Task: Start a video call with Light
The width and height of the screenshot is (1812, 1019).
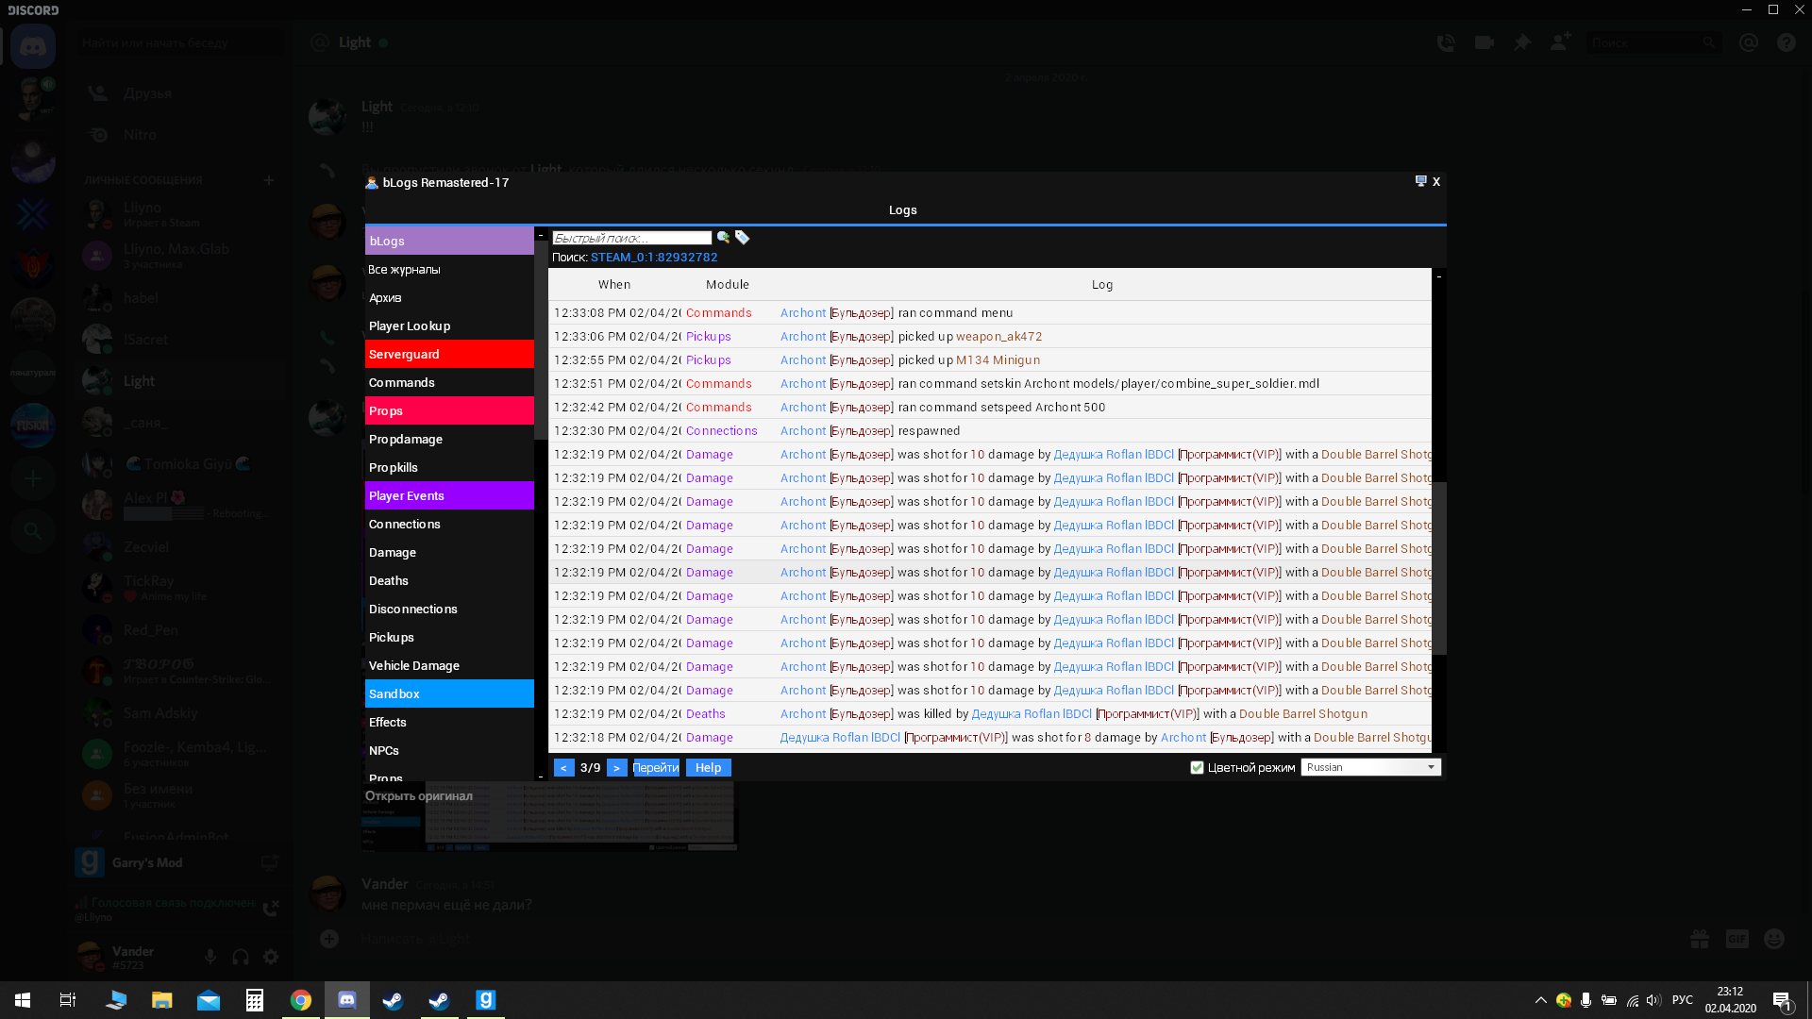Action: (x=1484, y=42)
